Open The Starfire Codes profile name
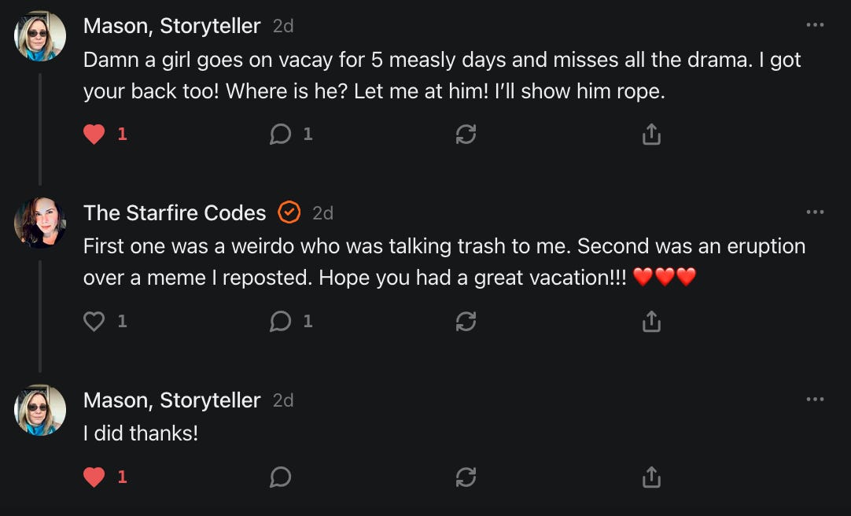The image size is (851, 516). click(175, 212)
